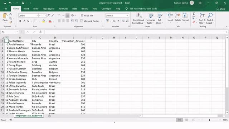Click Decrease Indent icon
Screen dimensions: 229x129
[x=72, y=21]
